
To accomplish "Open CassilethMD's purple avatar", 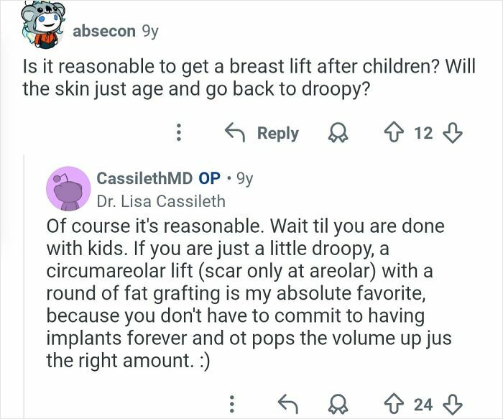I will (x=66, y=188).
